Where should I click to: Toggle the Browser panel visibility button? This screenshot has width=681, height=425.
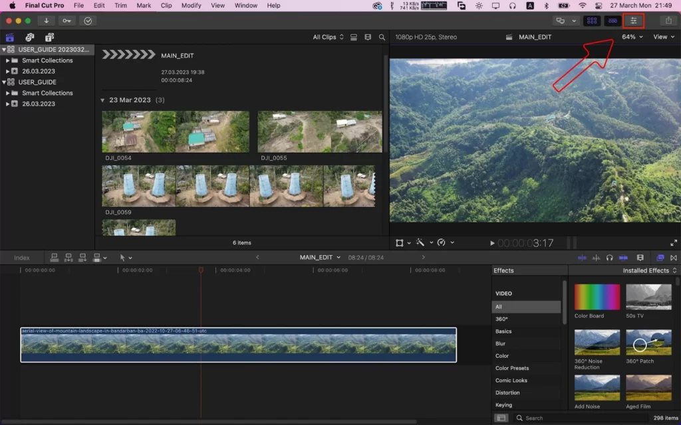click(591, 21)
